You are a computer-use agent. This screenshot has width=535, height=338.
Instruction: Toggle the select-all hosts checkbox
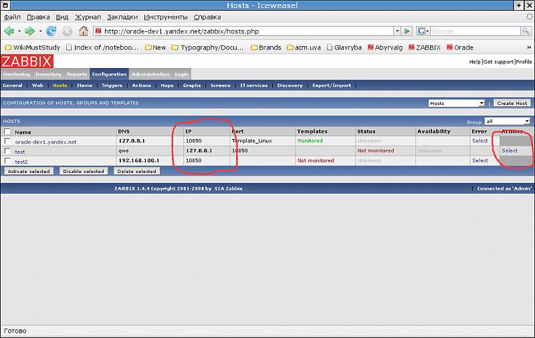tap(7, 132)
